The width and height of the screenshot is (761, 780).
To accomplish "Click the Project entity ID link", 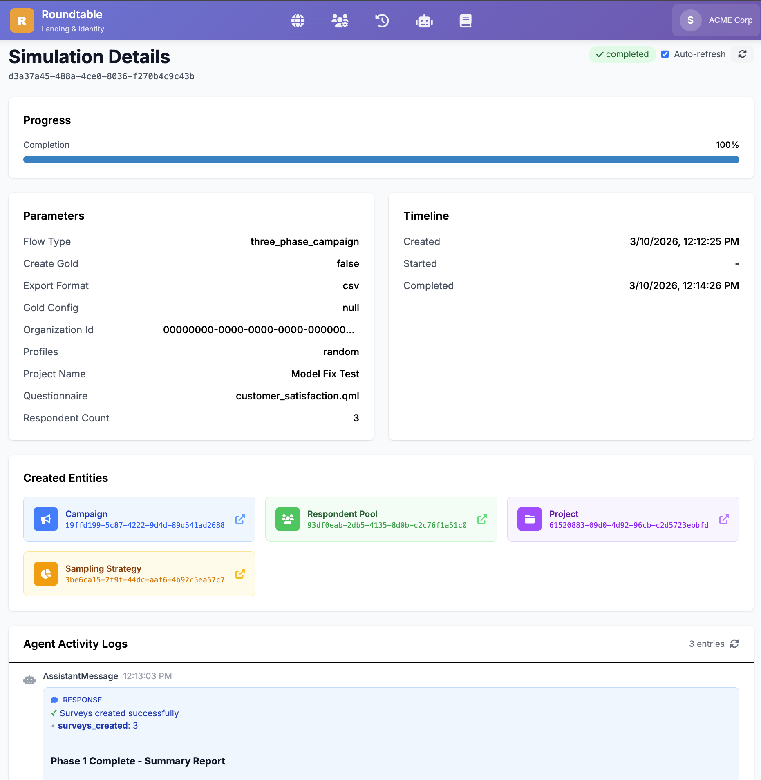I will coord(629,525).
